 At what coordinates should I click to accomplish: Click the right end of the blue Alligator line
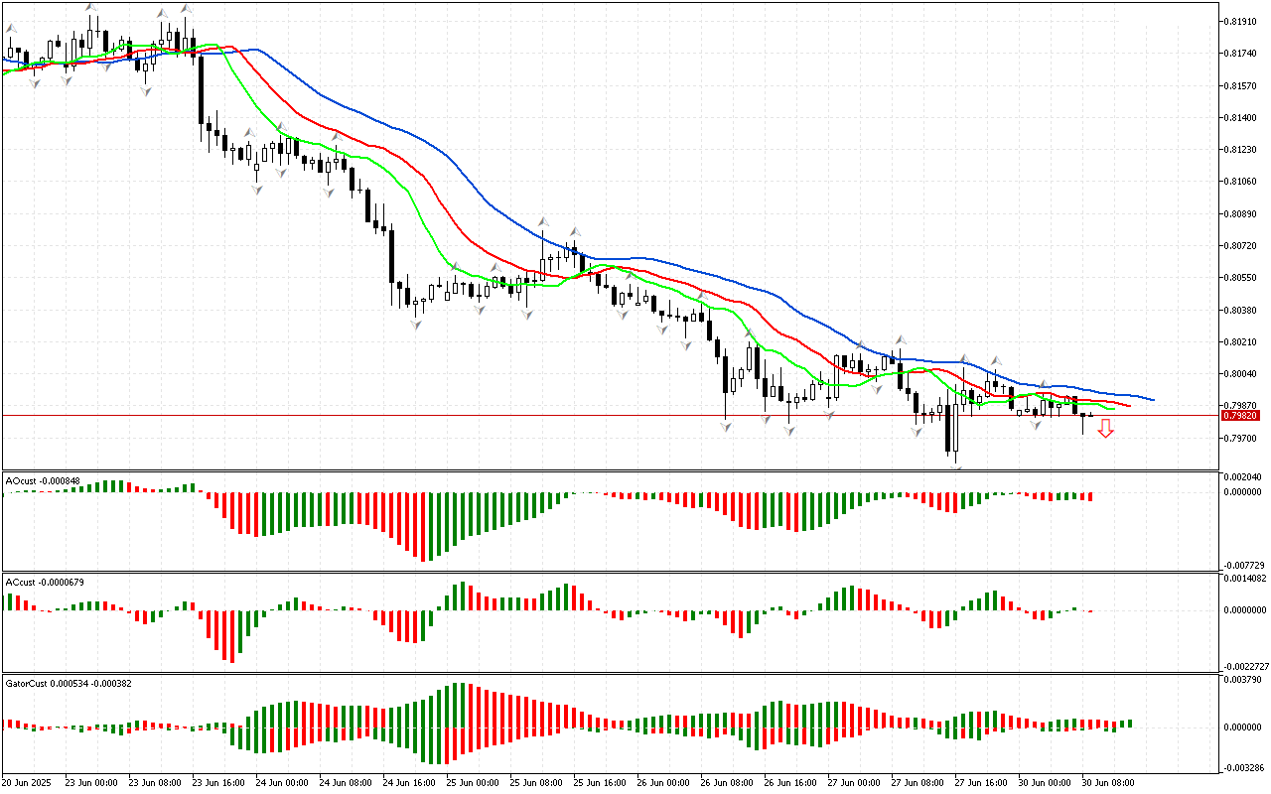[1152, 399]
